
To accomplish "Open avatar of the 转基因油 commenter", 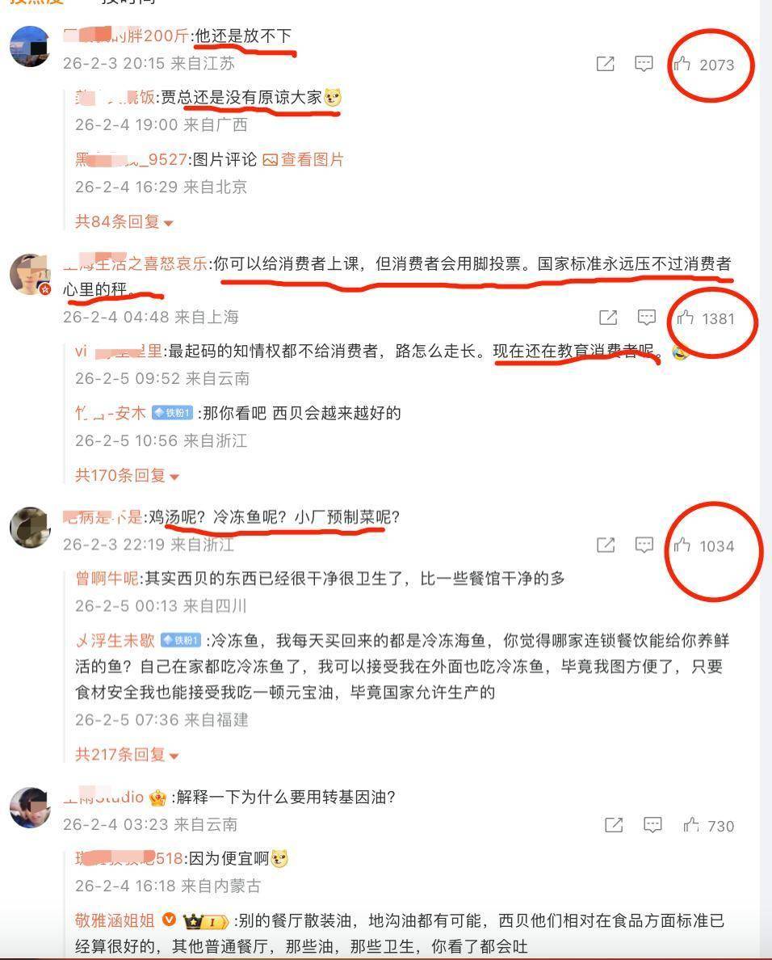I will coord(30,807).
